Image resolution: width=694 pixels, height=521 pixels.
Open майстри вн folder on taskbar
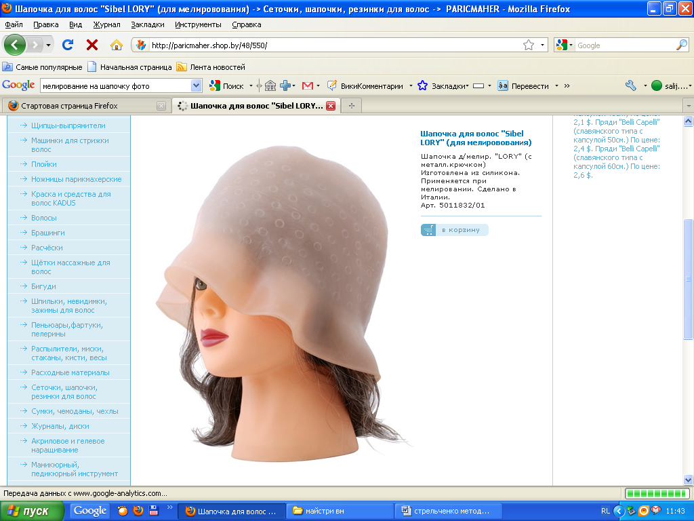[340, 511]
